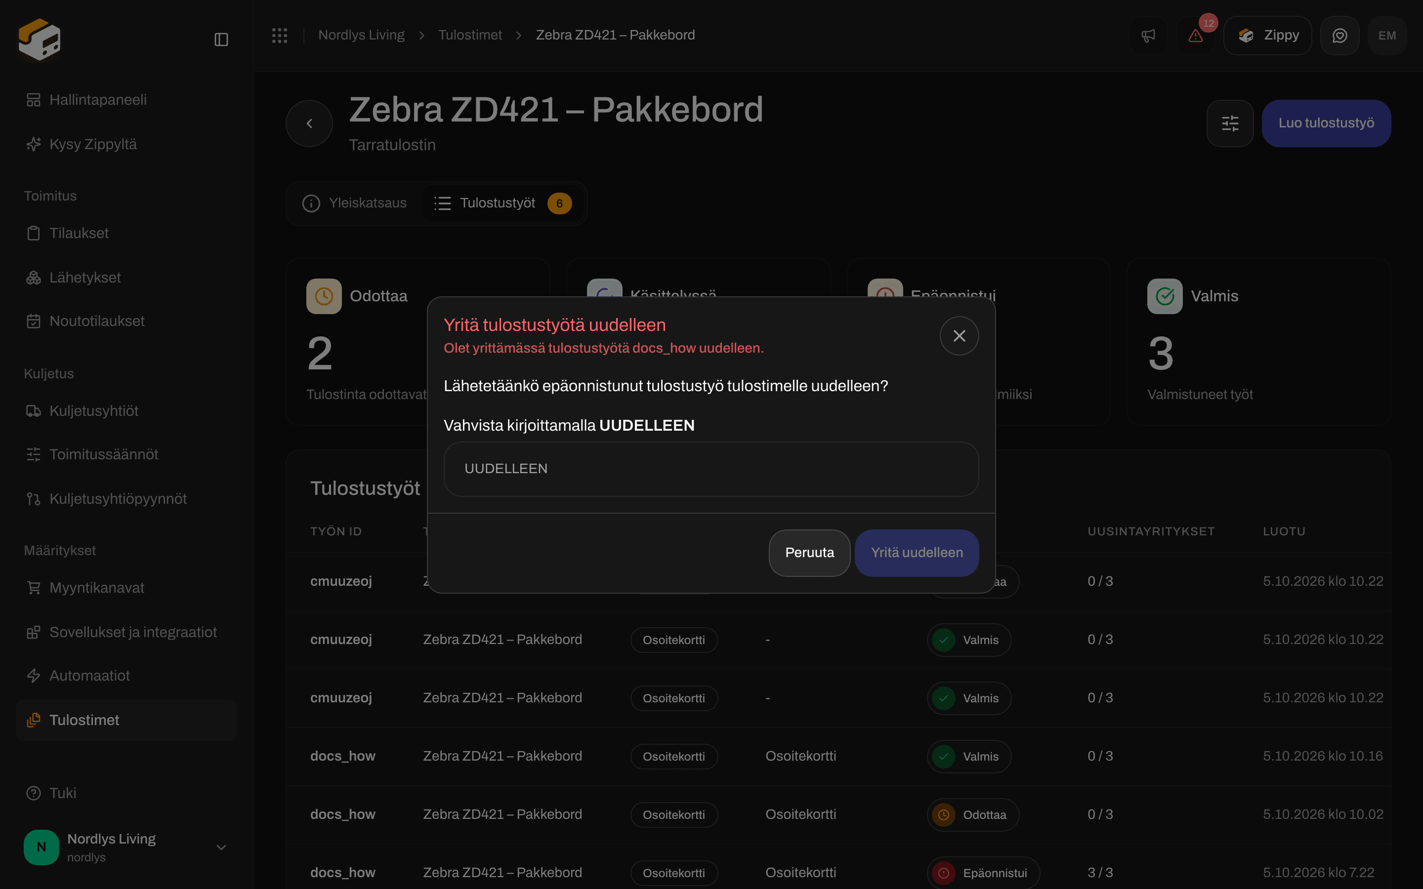The width and height of the screenshot is (1423, 889).
Task: Click Luo tulostustyö button
Action: [x=1326, y=123]
